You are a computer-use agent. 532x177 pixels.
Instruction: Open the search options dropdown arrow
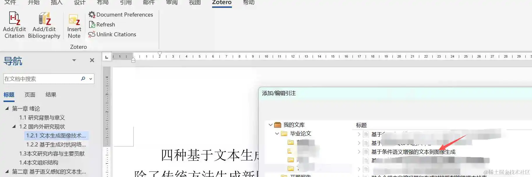[91, 79]
